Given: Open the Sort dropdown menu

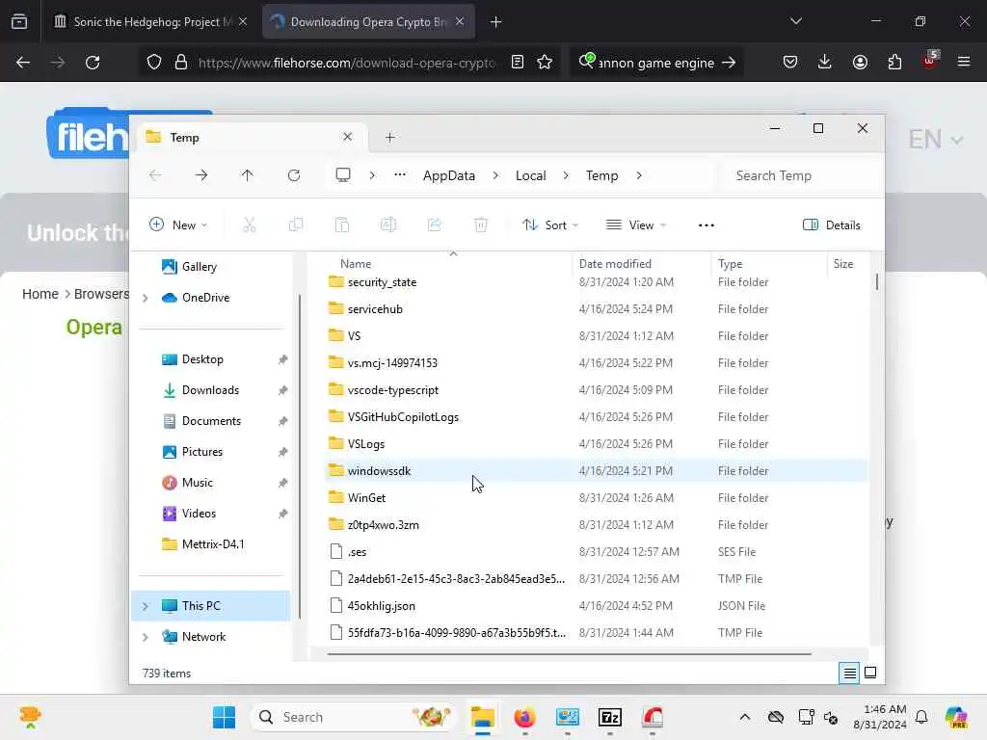Looking at the screenshot, I should pyautogui.click(x=550, y=225).
